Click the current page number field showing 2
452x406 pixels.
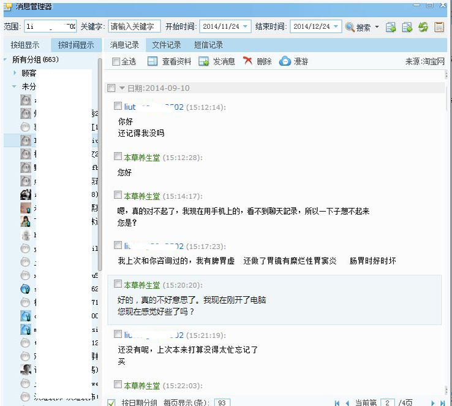tap(388, 403)
